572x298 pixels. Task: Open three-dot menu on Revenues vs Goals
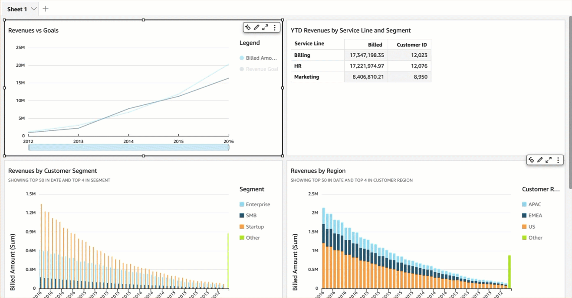point(275,27)
